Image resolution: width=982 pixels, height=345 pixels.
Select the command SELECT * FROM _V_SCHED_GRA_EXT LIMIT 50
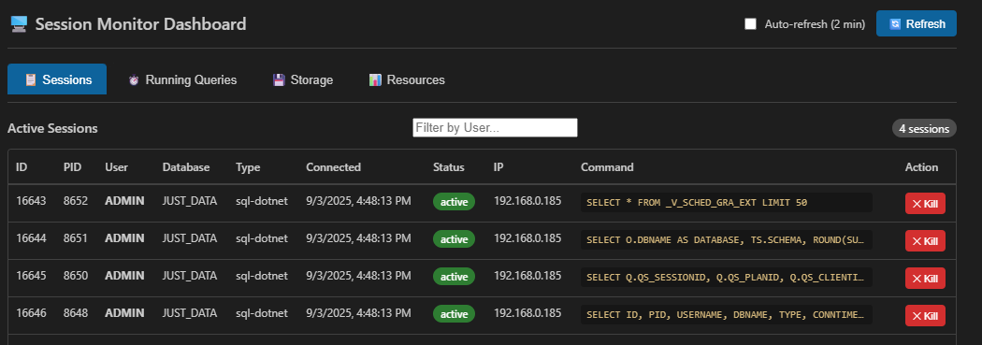727,203
